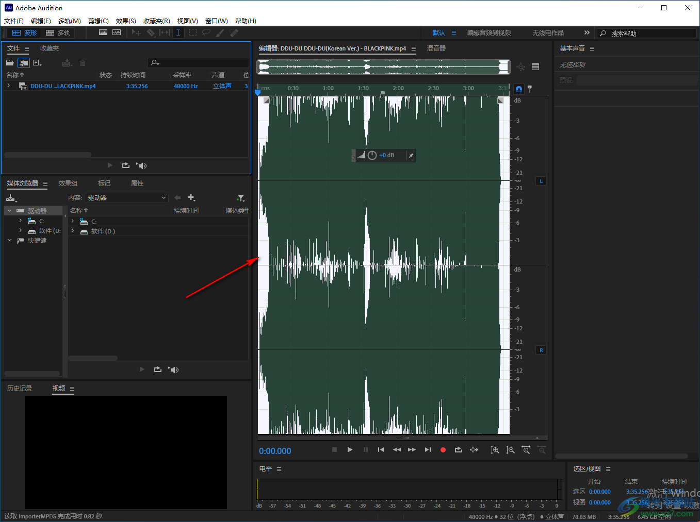Collapse the 驱动器 tree node
The height and width of the screenshot is (522, 700).
[x=9, y=211]
